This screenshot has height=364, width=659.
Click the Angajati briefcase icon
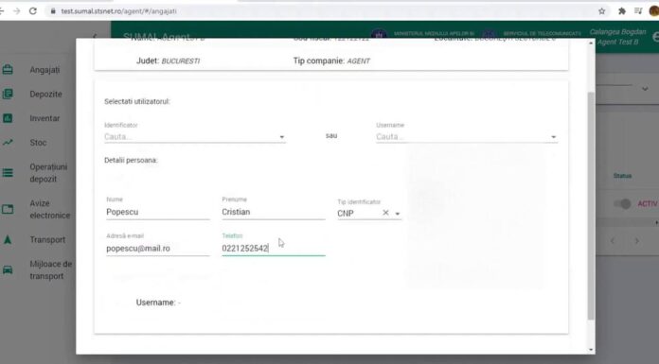click(8, 70)
